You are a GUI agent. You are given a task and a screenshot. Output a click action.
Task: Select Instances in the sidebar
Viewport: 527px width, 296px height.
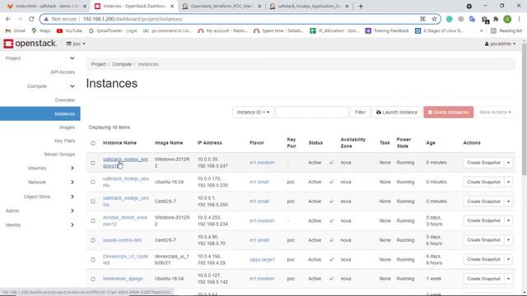click(x=40, y=113)
